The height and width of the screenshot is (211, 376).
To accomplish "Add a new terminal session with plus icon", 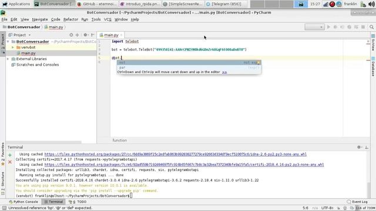I will coord(10,155).
